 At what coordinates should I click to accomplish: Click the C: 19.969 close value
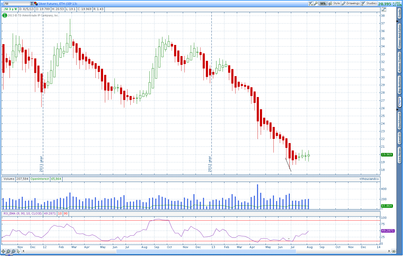[x=85, y=9]
